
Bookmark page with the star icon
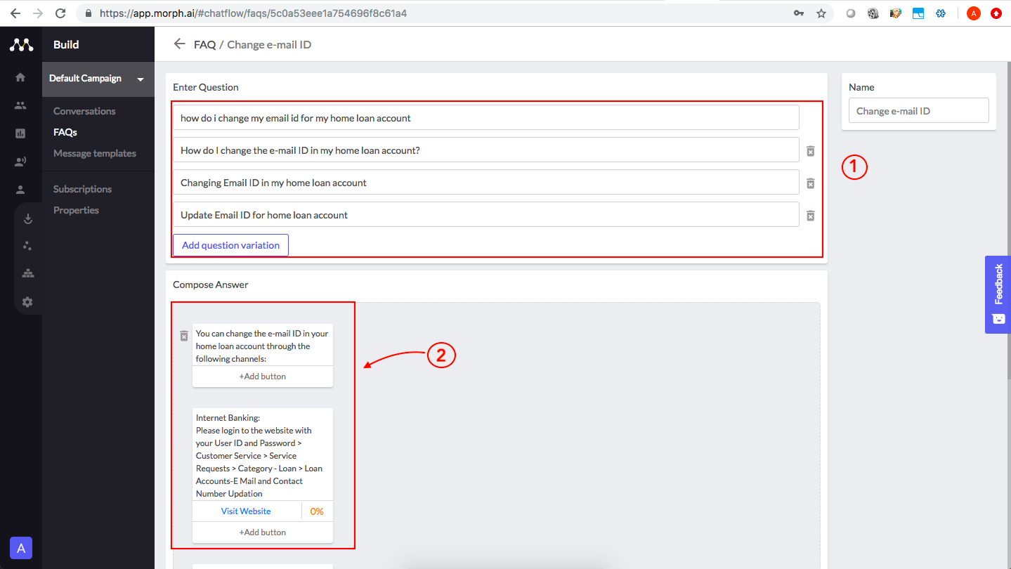point(821,13)
